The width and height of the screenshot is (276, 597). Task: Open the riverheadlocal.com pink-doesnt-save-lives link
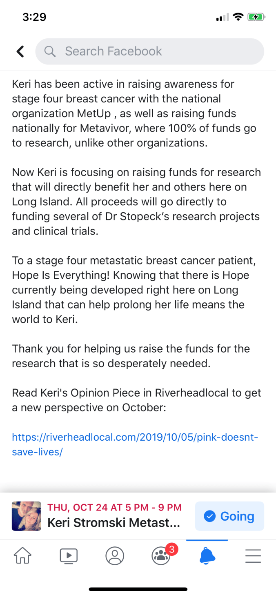135,444
